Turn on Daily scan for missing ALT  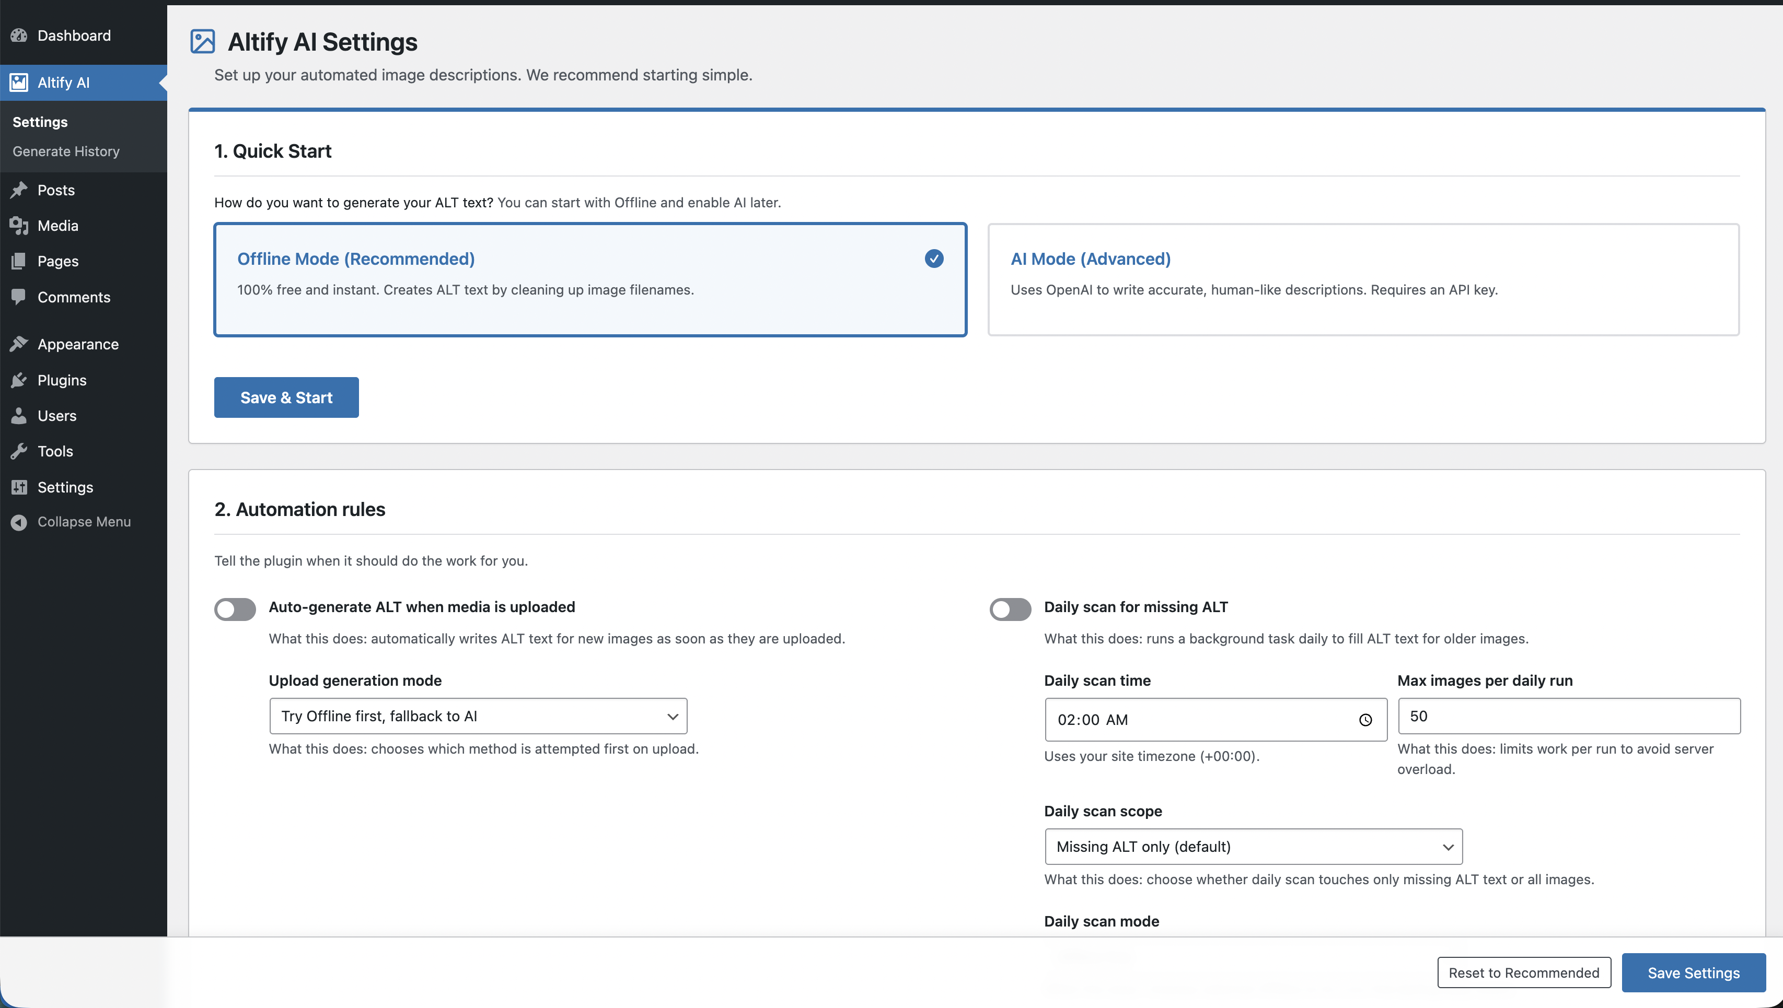point(1010,609)
